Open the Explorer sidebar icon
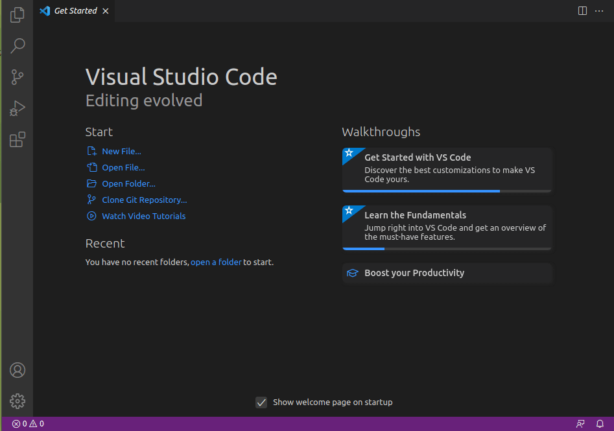This screenshot has height=431, width=614. pos(17,14)
